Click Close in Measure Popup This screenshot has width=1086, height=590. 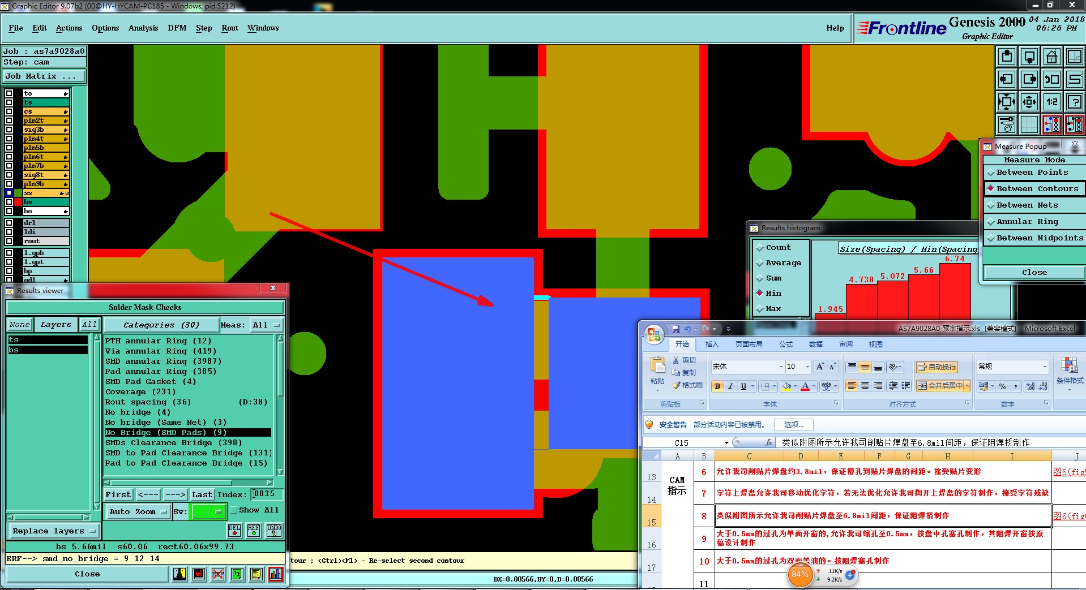point(1034,273)
